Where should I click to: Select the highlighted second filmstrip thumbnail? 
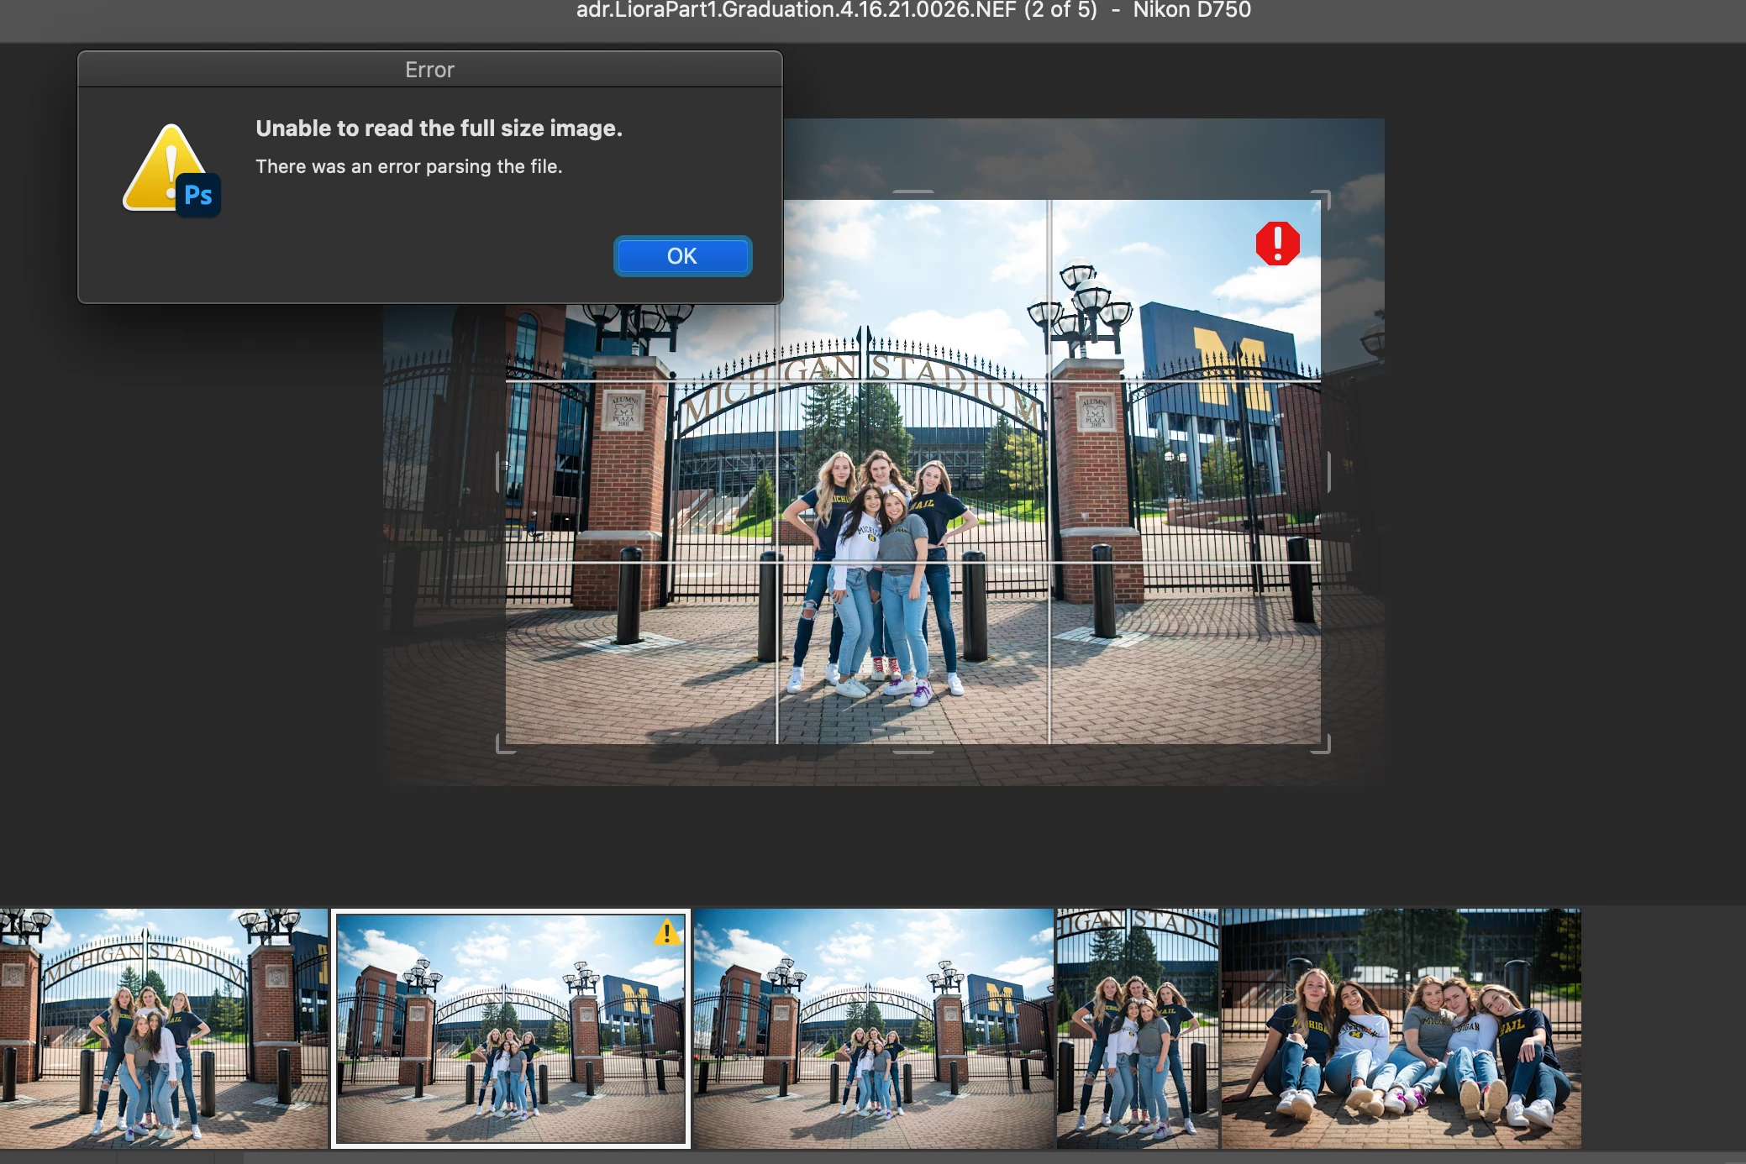511,1028
